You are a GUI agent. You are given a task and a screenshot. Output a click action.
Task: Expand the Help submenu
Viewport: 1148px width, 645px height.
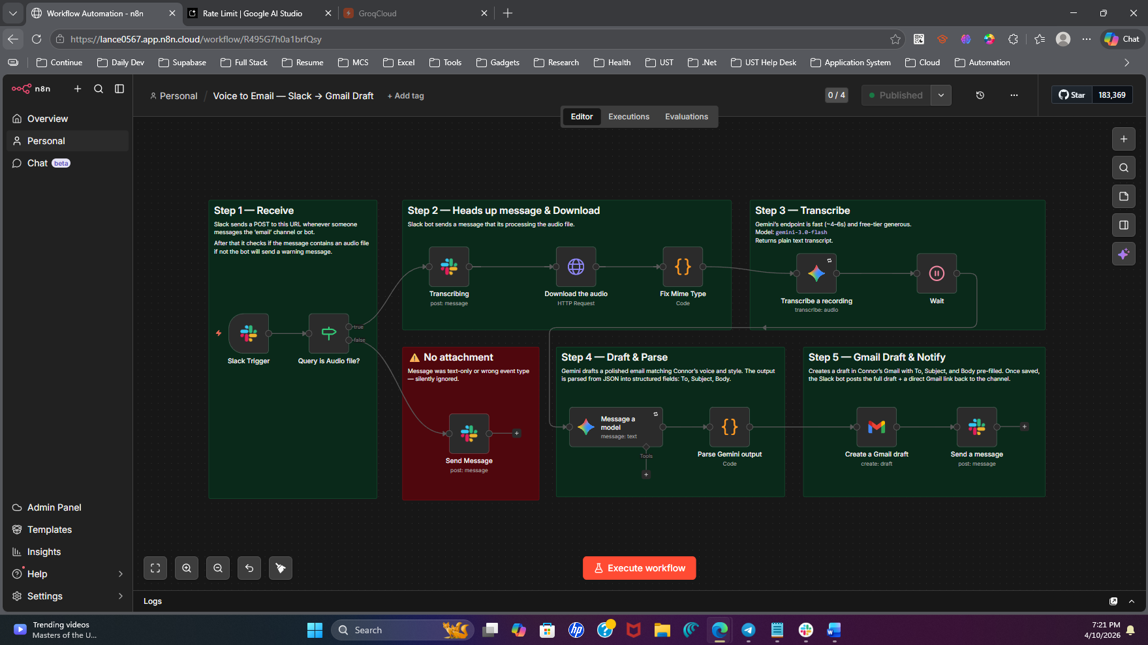(x=120, y=574)
